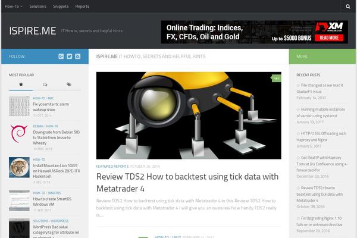
Task: Open the Twitter follow icon
Action: point(70,57)
